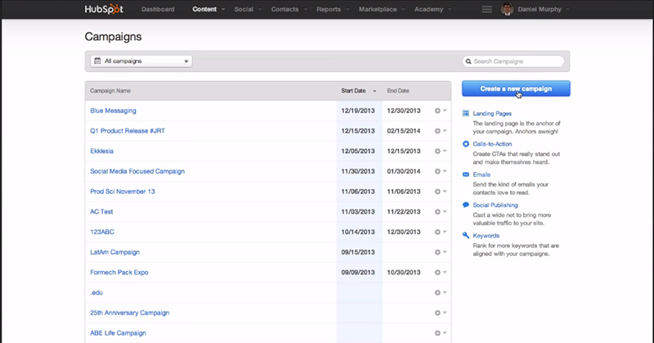654x343 pixels.
Task: Expand the All campaigns filter dropdown
Action: pos(141,61)
